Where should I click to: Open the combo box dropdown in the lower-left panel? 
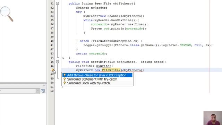37,91
